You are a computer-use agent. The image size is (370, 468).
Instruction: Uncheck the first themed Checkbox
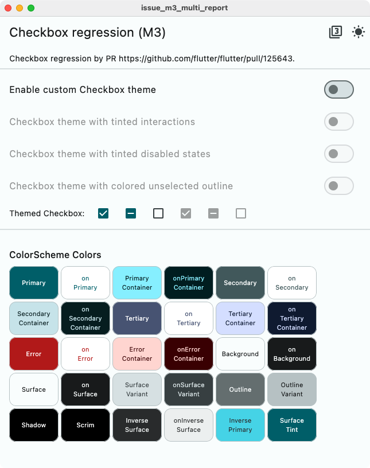coord(103,213)
